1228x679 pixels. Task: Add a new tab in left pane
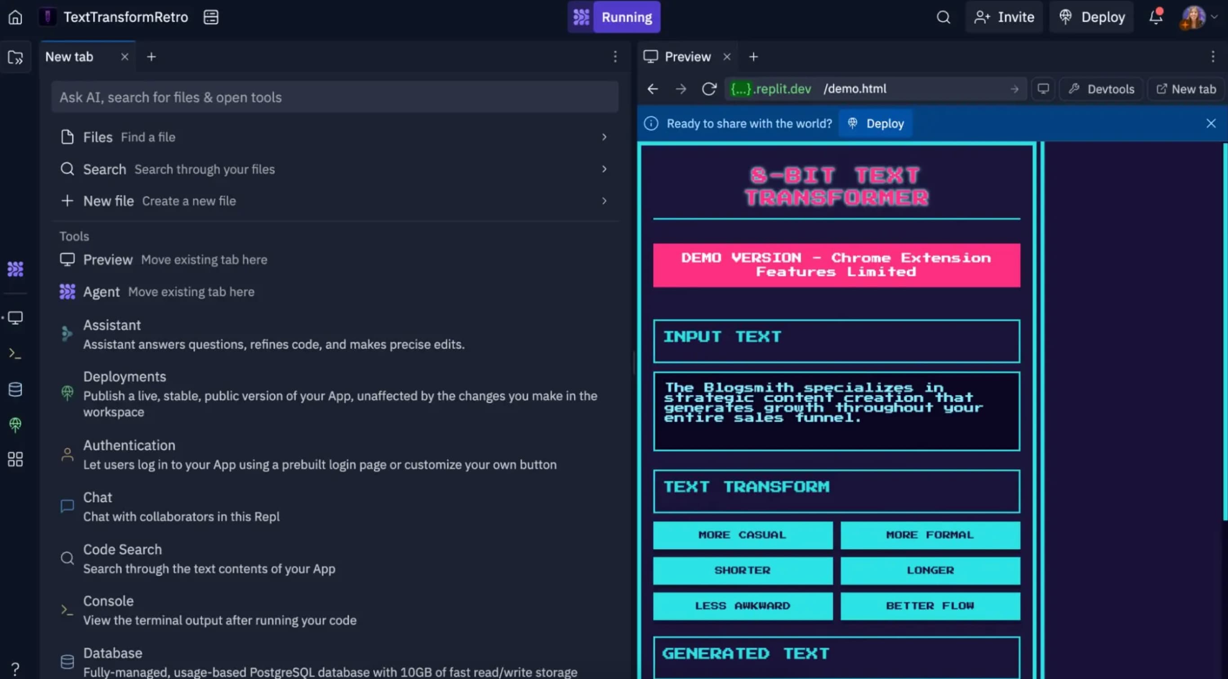tap(151, 57)
